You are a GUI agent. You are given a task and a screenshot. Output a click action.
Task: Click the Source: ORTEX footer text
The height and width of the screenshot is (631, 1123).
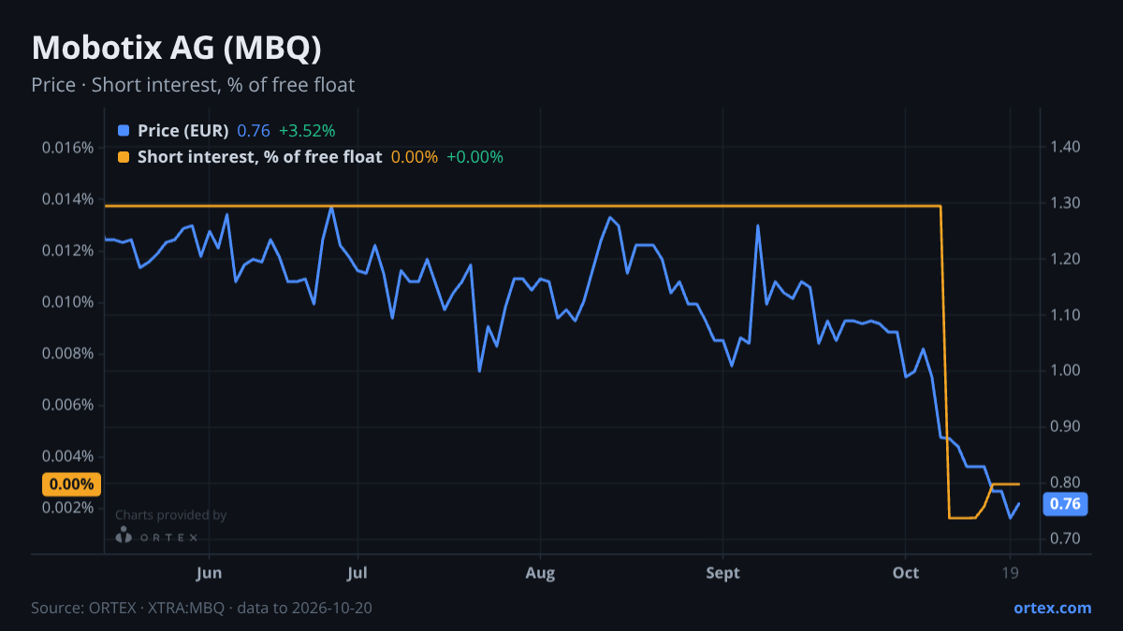click(201, 609)
